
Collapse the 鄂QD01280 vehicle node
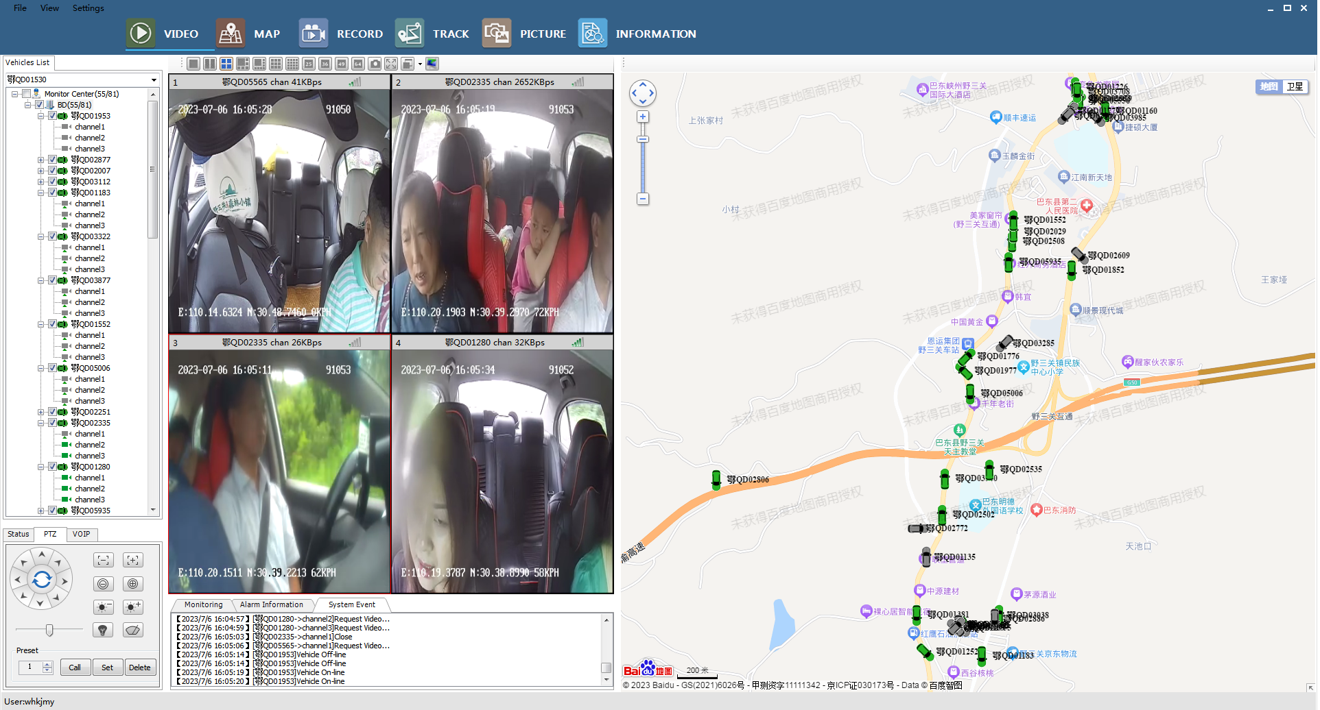click(x=41, y=467)
